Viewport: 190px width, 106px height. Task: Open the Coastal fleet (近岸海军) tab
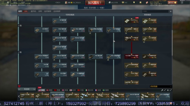[57, 11]
